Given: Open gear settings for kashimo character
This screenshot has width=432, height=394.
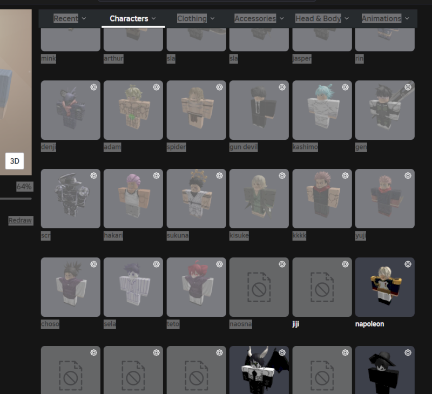Looking at the screenshot, I should (345, 87).
